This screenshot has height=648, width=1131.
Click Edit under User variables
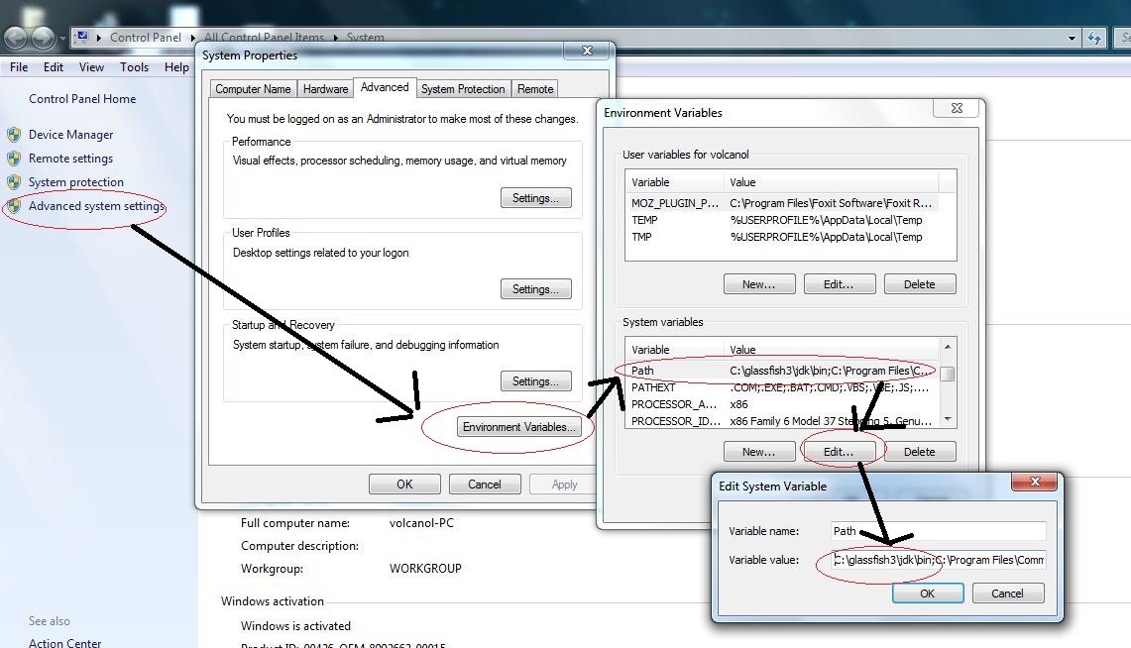click(x=839, y=284)
